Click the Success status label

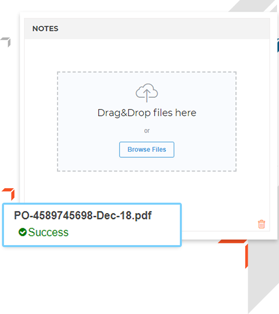coord(48,232)
